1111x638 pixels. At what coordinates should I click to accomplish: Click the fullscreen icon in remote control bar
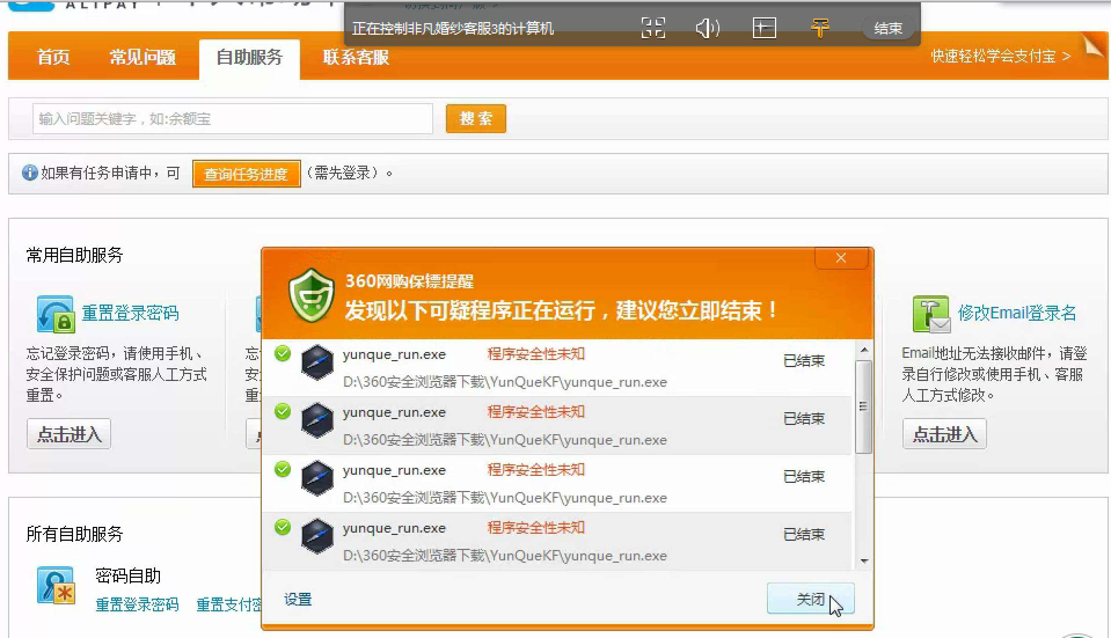point(653,28)
